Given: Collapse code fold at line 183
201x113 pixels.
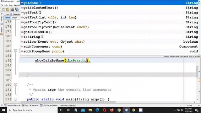Looking at the screenshot, I should (15, 51).
